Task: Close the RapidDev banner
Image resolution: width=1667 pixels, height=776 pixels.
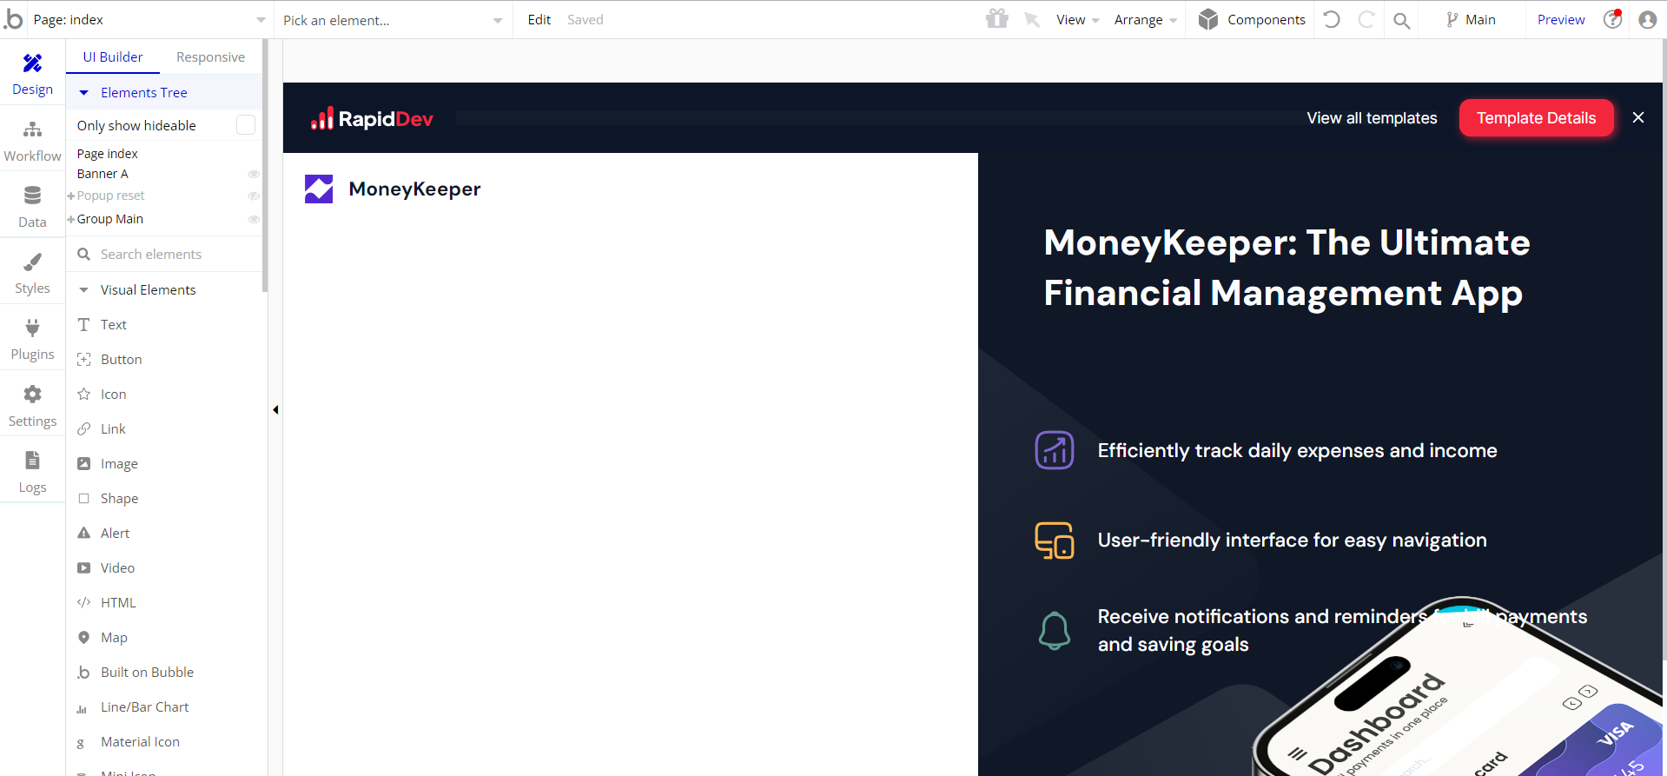Action: pos(1637,117)
